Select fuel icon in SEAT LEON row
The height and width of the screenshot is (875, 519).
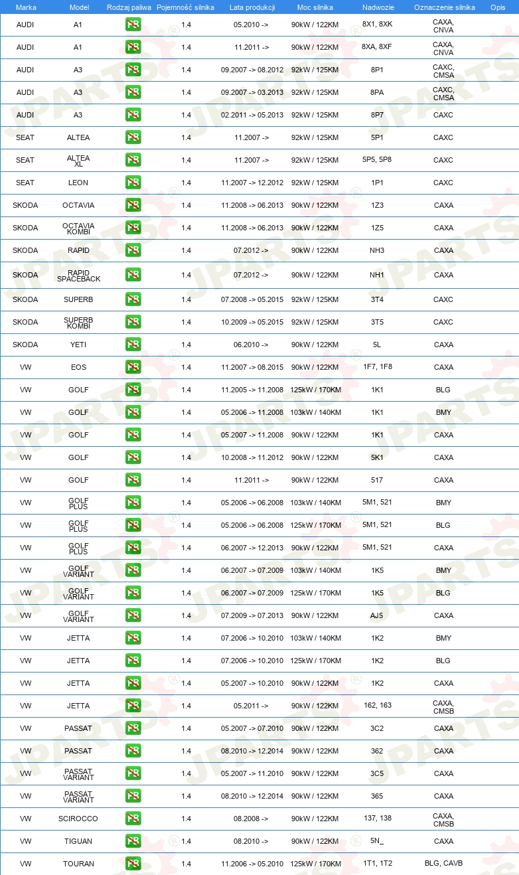tap(133, 183)
